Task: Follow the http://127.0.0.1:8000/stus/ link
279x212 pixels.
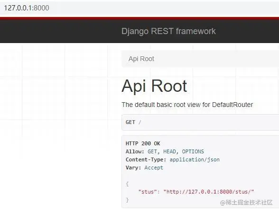Action: 209,192
